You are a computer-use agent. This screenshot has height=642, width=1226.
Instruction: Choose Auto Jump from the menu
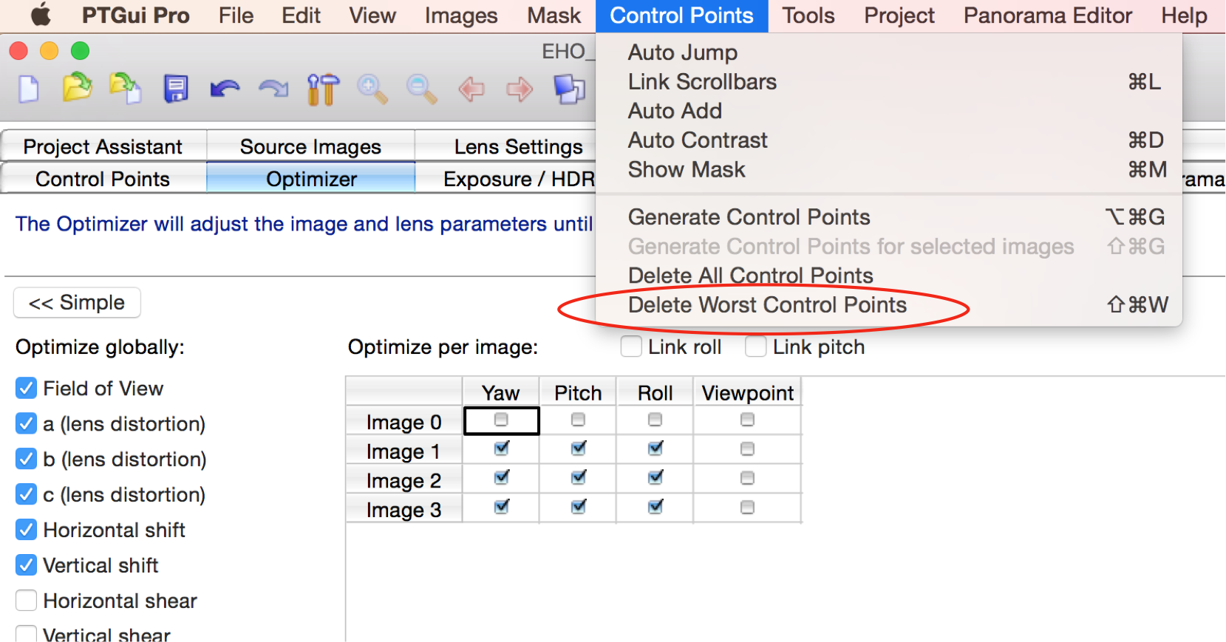pyautogui.click(x=889, y=52)
